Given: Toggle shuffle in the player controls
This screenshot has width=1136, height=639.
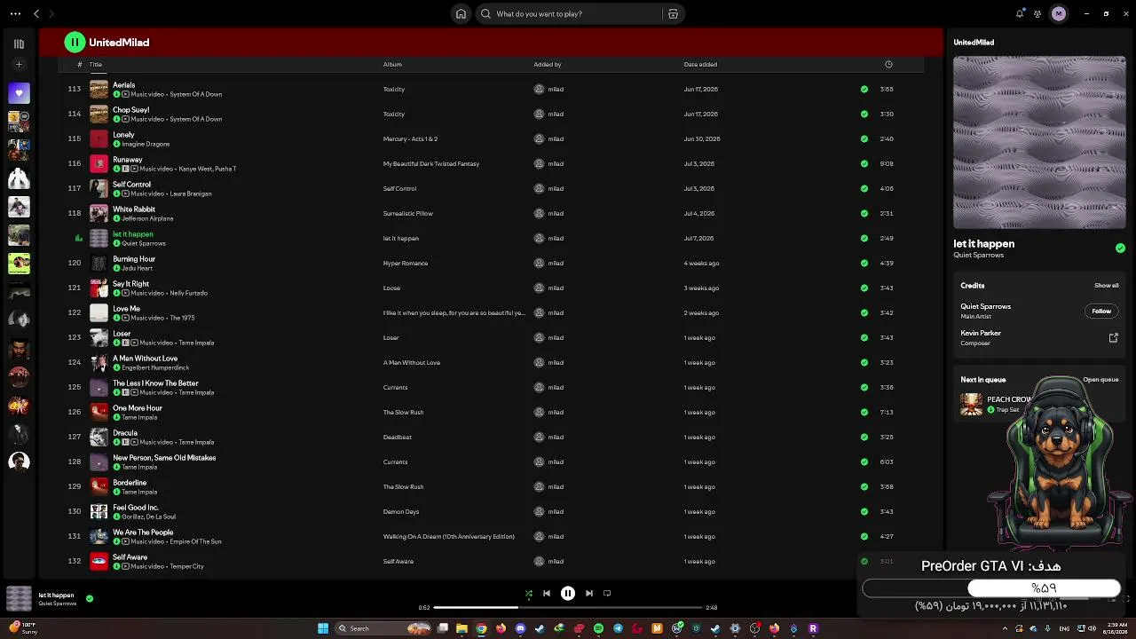Looking at the screenshot, I should [x=529, y=593].
